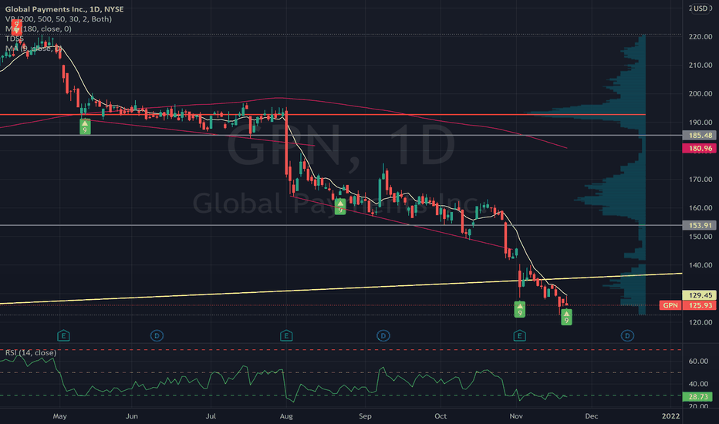Click the dividend D marker near September

383,336
